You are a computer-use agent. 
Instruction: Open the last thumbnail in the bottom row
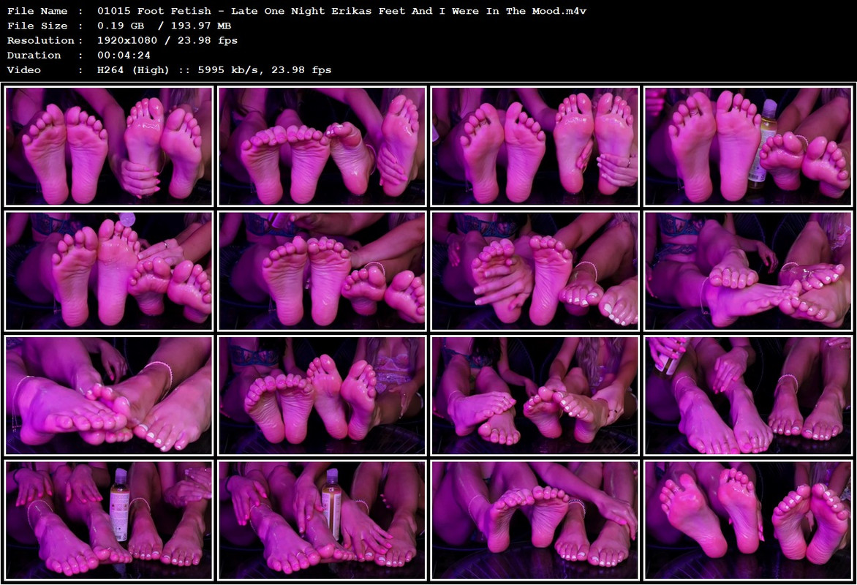(748, 521)
